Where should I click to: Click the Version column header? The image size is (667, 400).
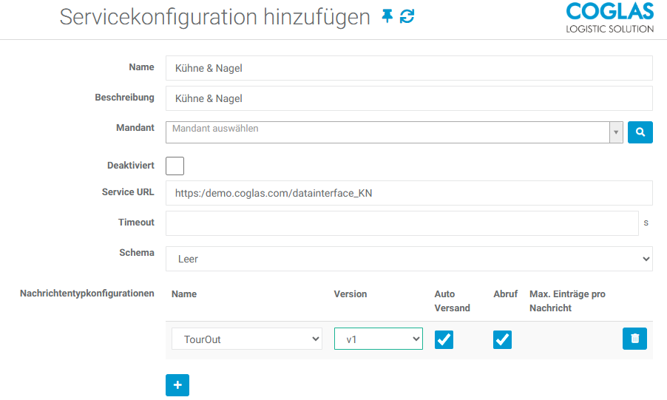click(x=350, y=294)
